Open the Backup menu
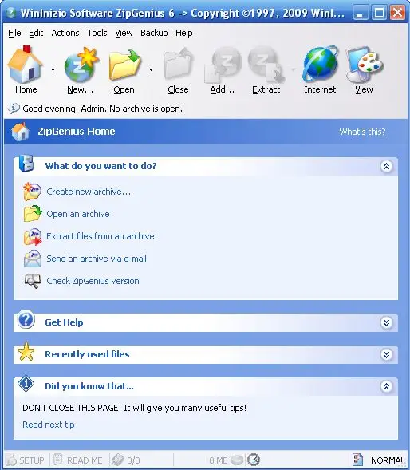 [x=154, y=33]
